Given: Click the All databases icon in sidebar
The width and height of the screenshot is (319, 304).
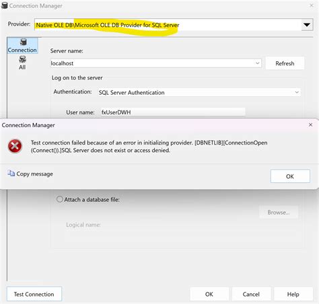Looking at the screenshot, I should [x=22, y=59].
